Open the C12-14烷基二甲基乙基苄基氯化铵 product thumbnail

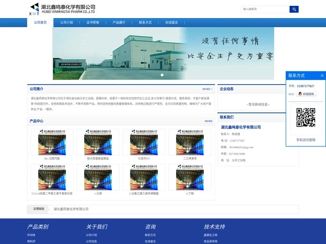pos(52,178)
